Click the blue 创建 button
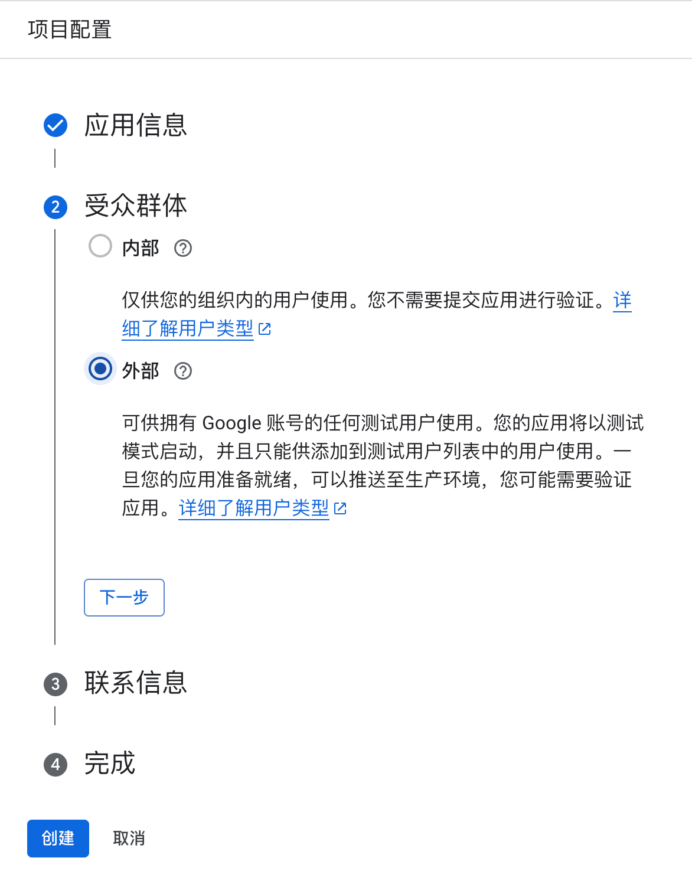The width and height of the screenshot is (692, 874). pos(58,839)
